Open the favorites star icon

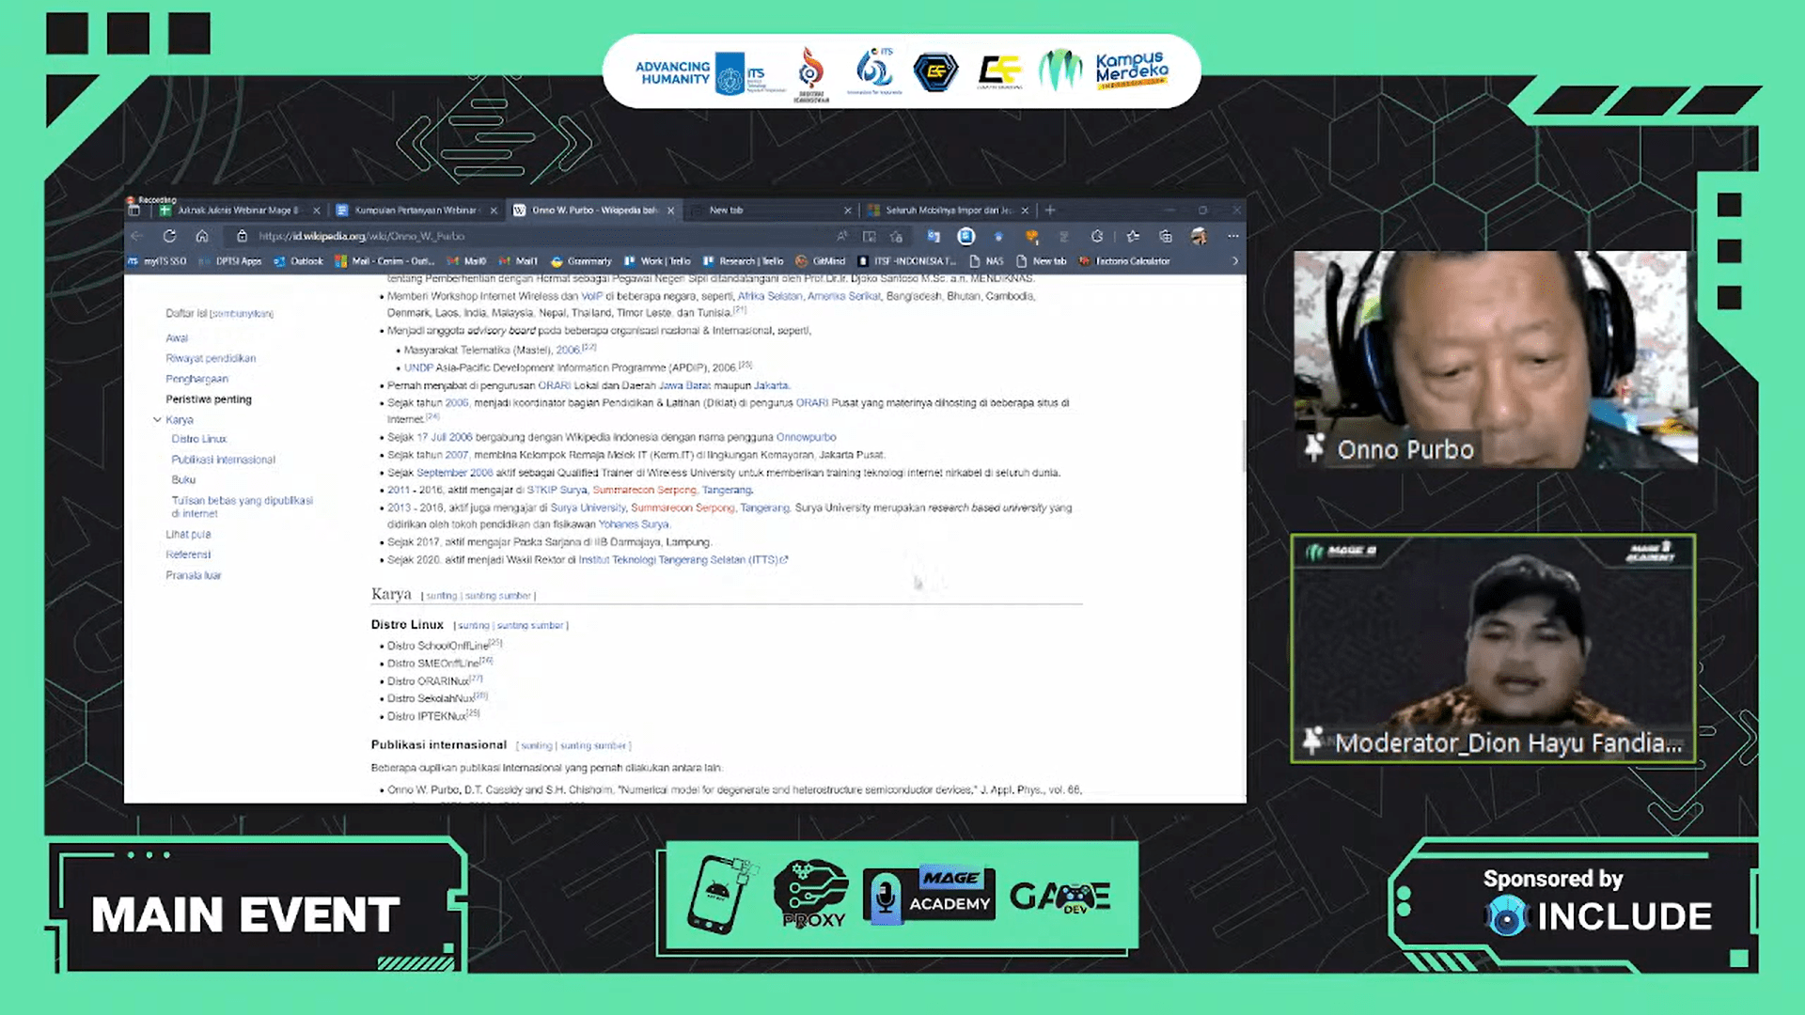pos(1133,236)
